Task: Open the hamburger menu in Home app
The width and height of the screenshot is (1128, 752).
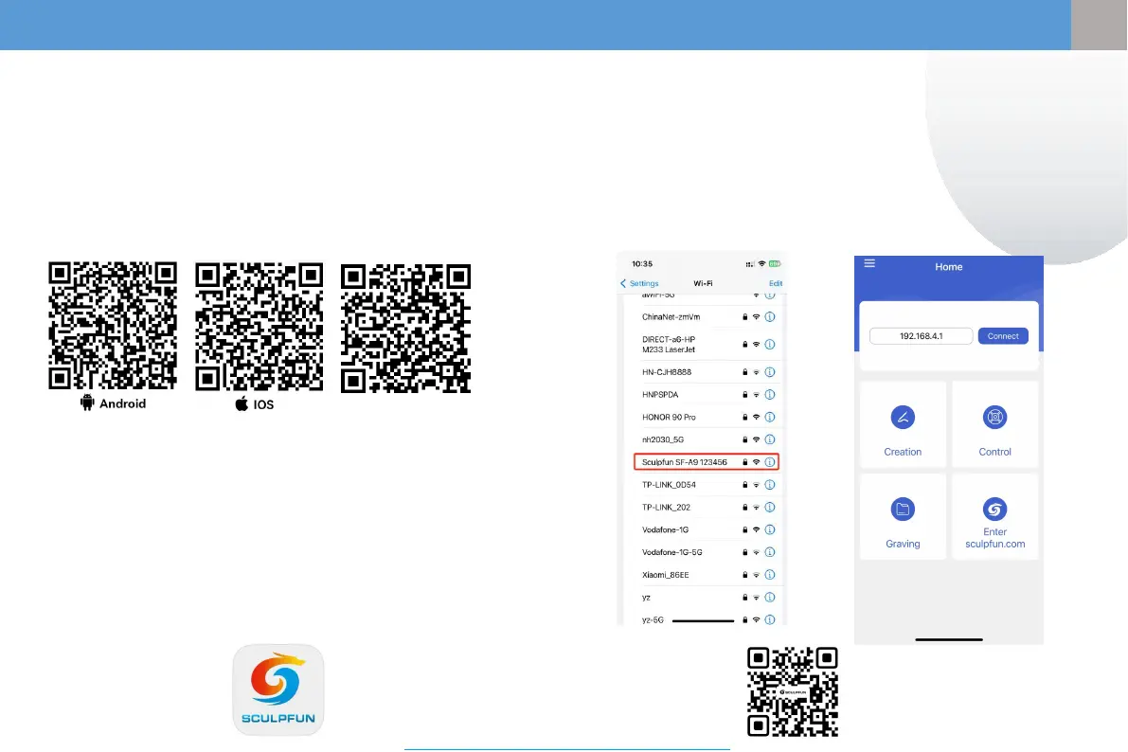Action: pos(869,263)
